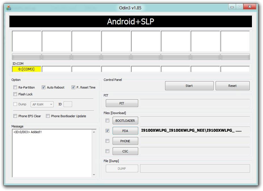Viewport: 263px width, 191px height.
Task: Enable the Flash Lock checkbox
Action: (x=15, y=94)
